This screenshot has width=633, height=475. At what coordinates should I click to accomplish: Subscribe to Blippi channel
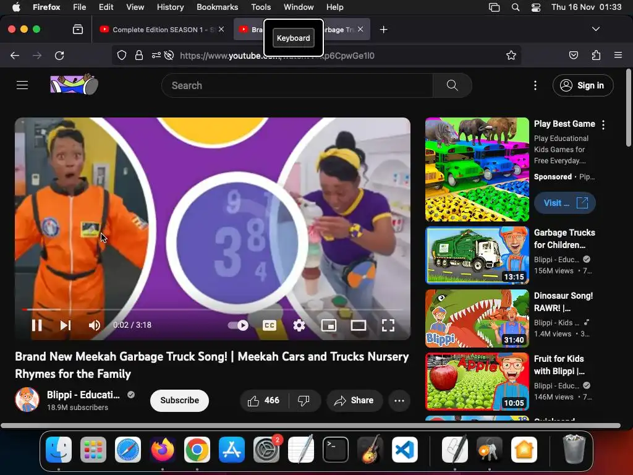click(179, 400)
